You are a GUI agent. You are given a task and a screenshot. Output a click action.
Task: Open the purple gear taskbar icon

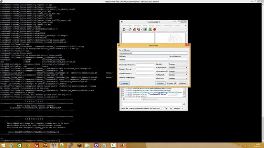(96, 145)
